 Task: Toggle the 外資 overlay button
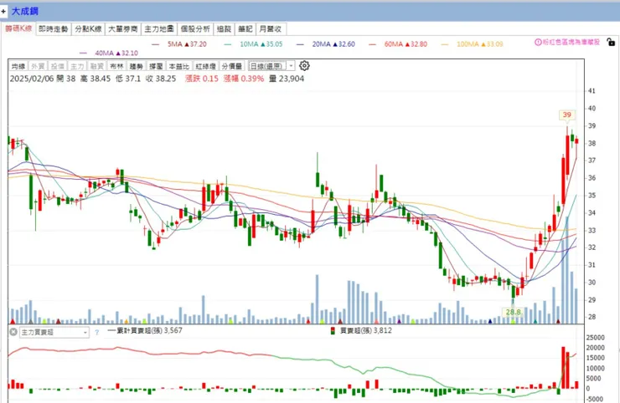click(38, 66)
